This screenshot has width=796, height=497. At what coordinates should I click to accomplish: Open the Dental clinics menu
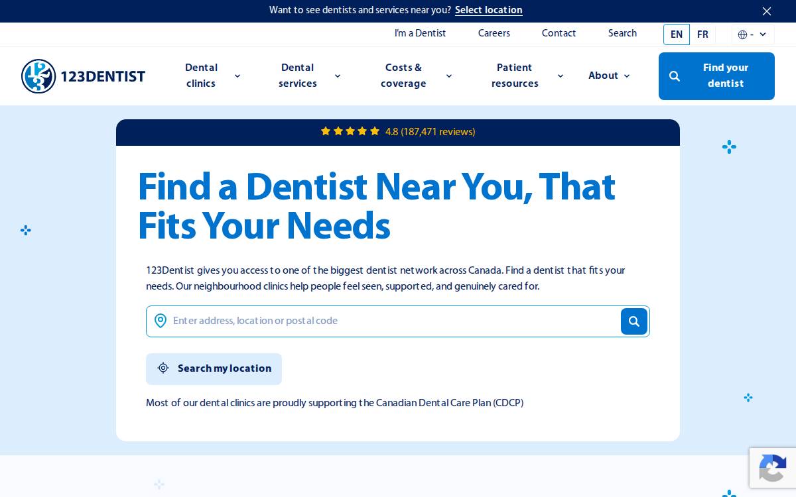201,76
